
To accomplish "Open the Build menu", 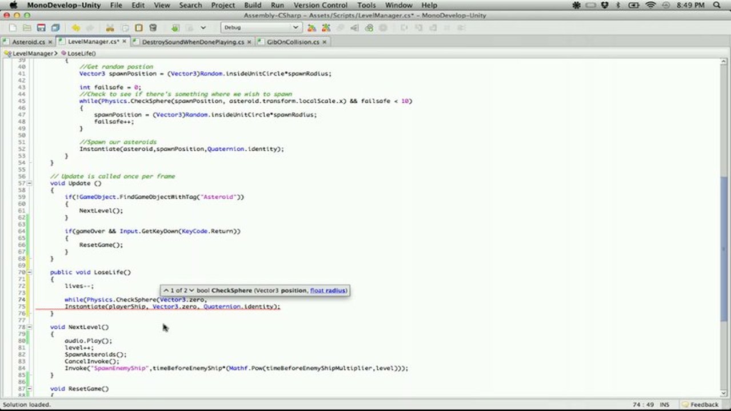I will coord(253,5).
